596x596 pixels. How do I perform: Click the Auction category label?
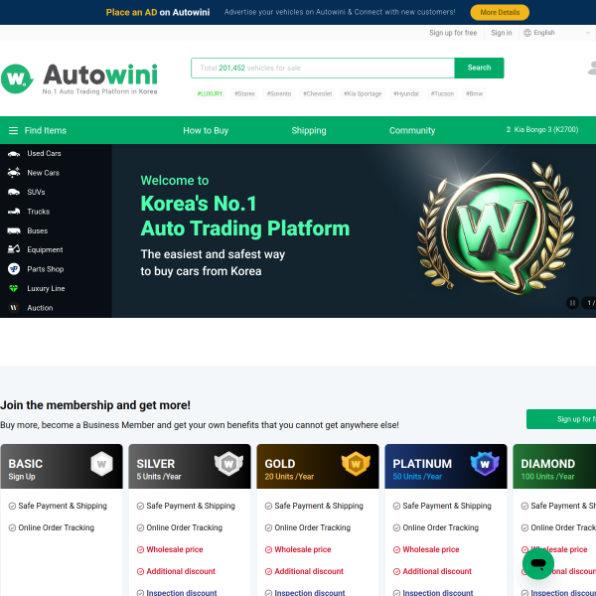40,308
